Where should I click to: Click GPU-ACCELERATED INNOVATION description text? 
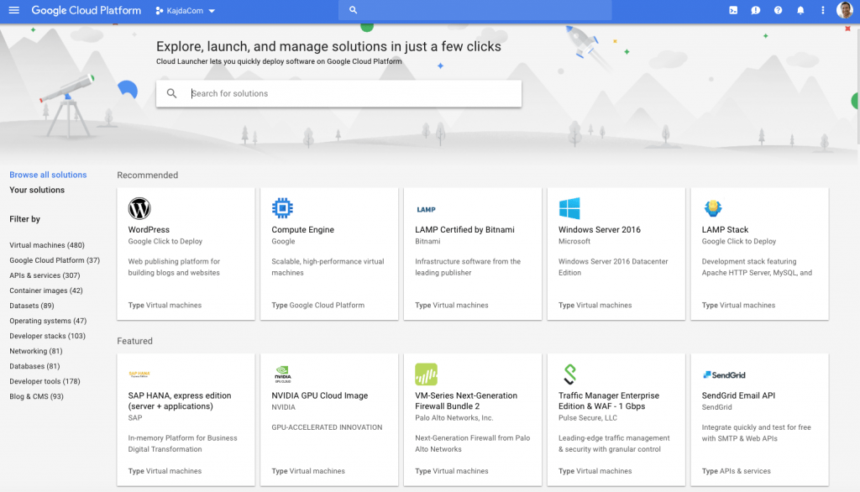327,427
